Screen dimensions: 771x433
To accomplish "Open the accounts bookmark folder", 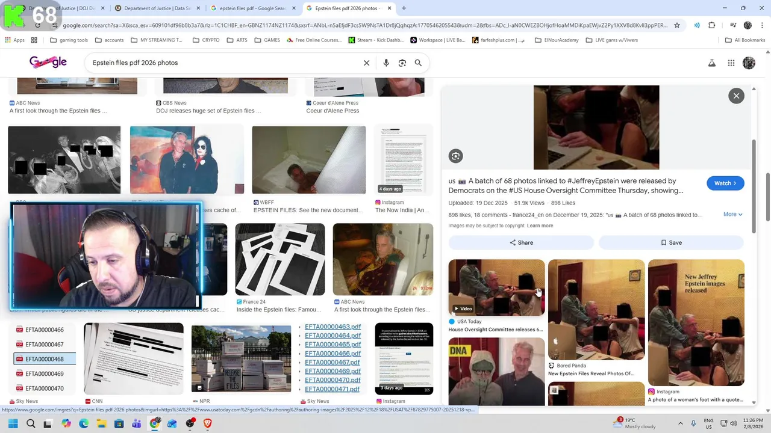I will 109,40.
